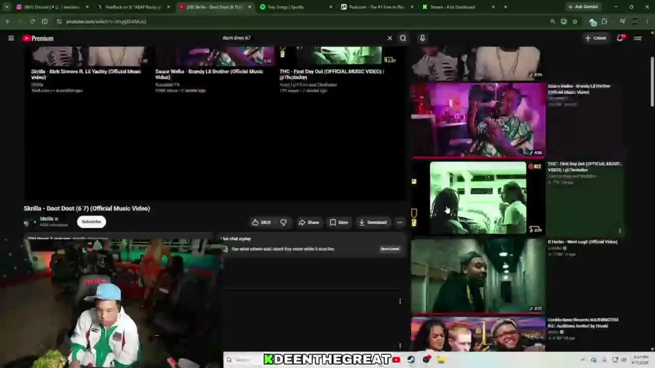
Task: Bookmark this page with the star icon
Action: [575, 21]
